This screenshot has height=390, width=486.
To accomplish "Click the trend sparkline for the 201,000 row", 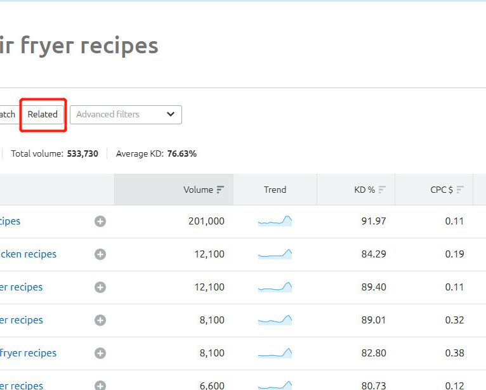I will [x=275, y=221].
